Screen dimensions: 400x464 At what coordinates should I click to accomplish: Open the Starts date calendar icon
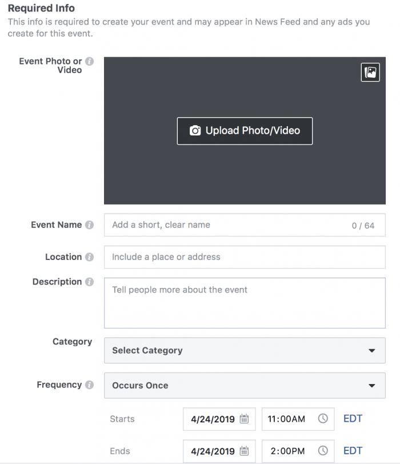[244, 419]
